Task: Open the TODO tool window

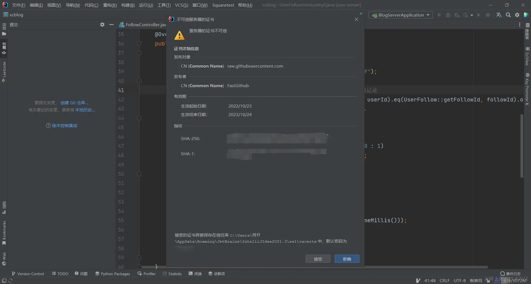Action: pyautogui.click(x=60, y=274)
